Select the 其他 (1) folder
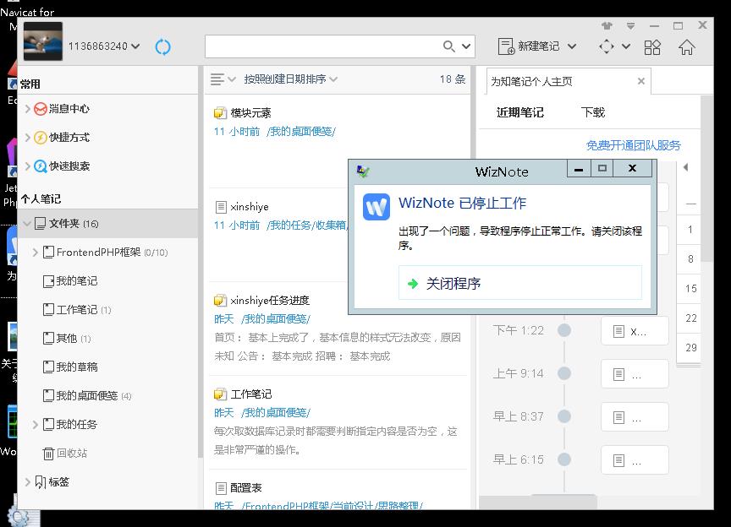The height and width of the screenshot is (527, 731). pos(67,339)
